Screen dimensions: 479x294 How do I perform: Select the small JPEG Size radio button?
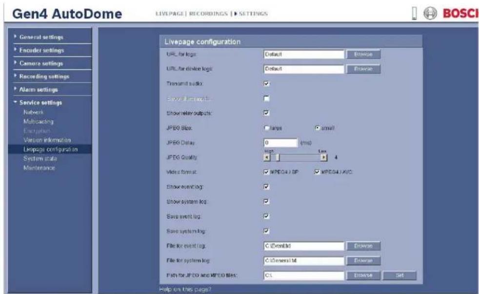318,128
